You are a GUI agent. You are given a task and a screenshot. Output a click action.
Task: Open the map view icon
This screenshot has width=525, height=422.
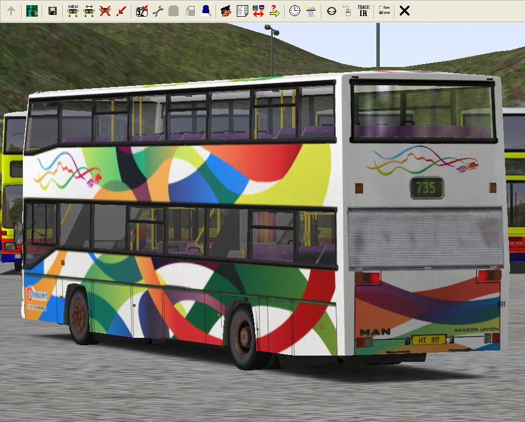[x=32, y=11]
